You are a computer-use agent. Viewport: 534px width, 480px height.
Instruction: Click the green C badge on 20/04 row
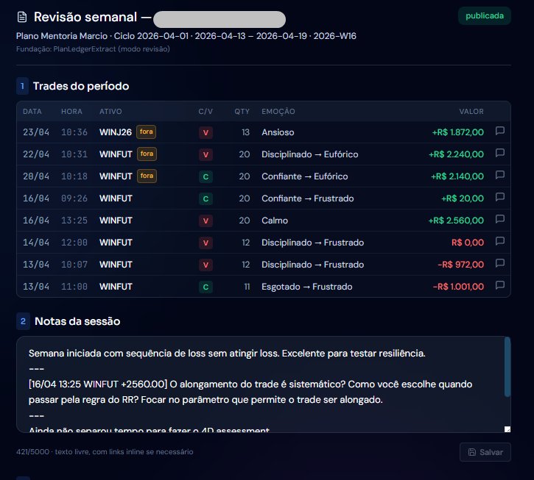pyautogui.click(x=205, y=176)
